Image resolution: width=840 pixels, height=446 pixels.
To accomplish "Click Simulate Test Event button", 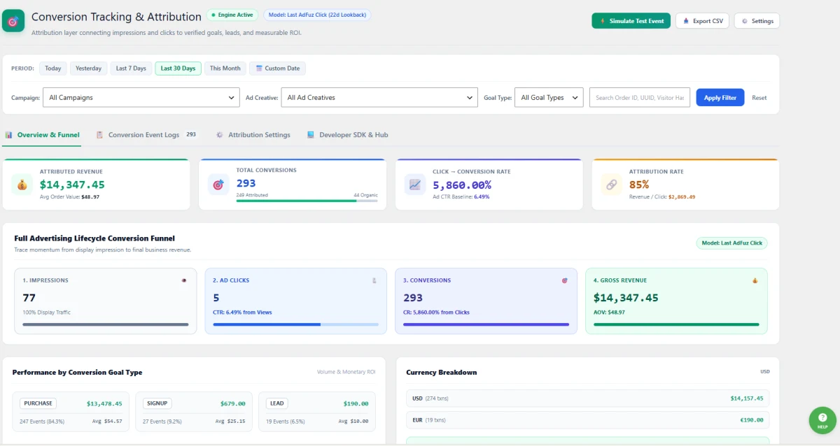I will tap(631, 21).
